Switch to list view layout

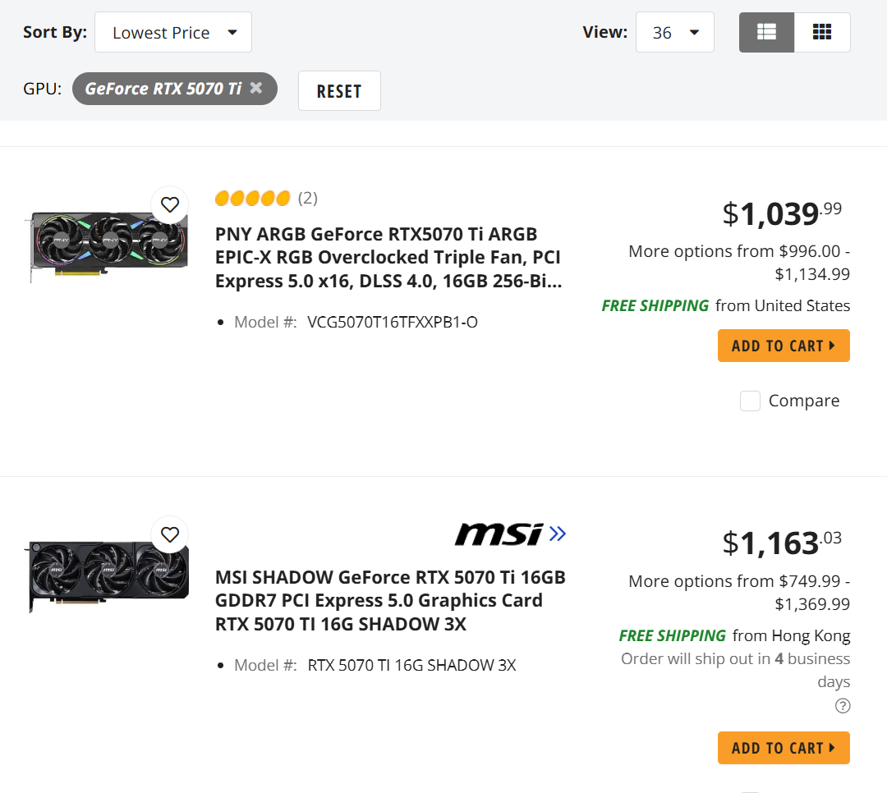766,32
